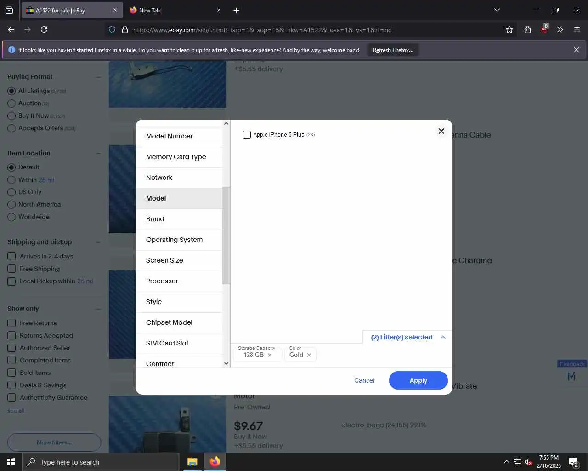Open the Model Number filter category

point(179,136)
